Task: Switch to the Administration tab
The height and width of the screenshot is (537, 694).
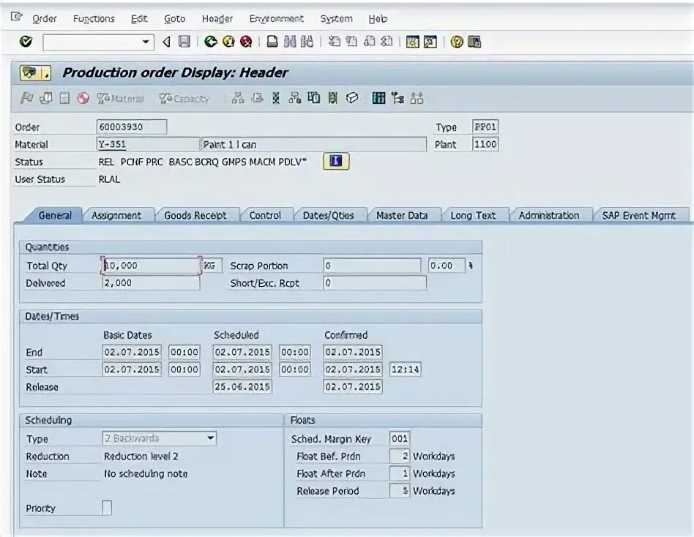Action: click(x=549, y=215)
